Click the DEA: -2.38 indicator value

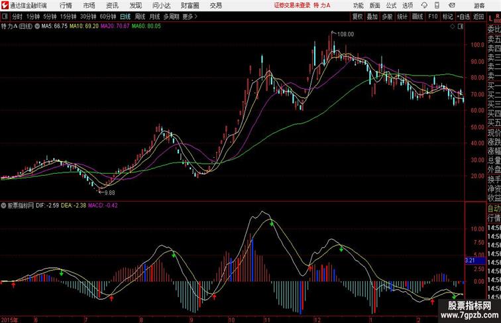(x=74, y=206)
